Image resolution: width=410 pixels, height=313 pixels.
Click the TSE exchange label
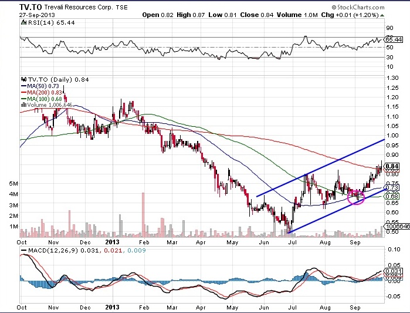coord(122,7)
